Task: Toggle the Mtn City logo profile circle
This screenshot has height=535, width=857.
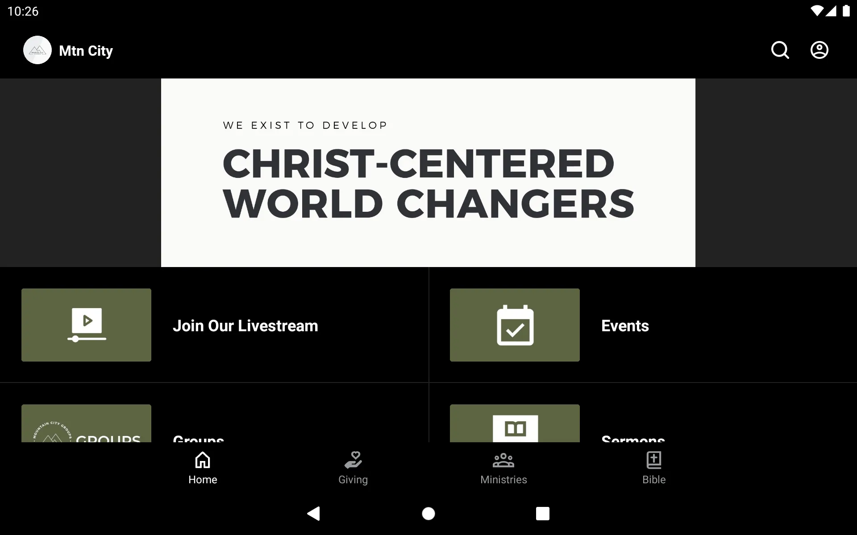Action: pos(37,50)
